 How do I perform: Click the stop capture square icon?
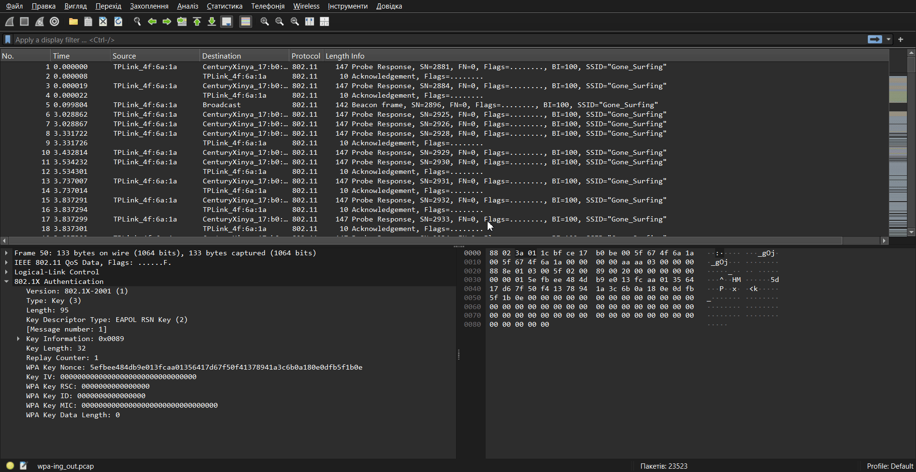[24, 21]
